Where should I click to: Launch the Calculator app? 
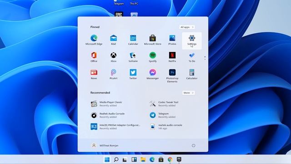tap(192, 74)
